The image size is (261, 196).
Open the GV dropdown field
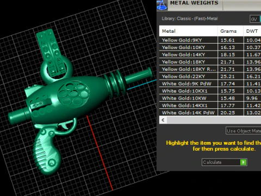[x=256, y=19]
